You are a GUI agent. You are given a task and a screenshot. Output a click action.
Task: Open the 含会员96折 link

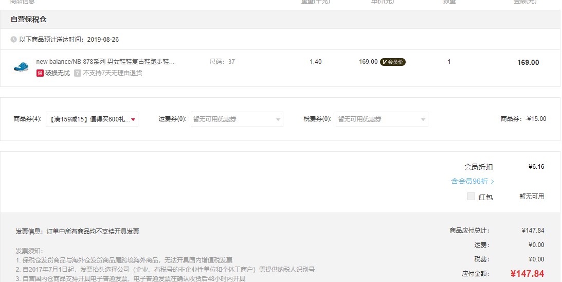(473, 181)
